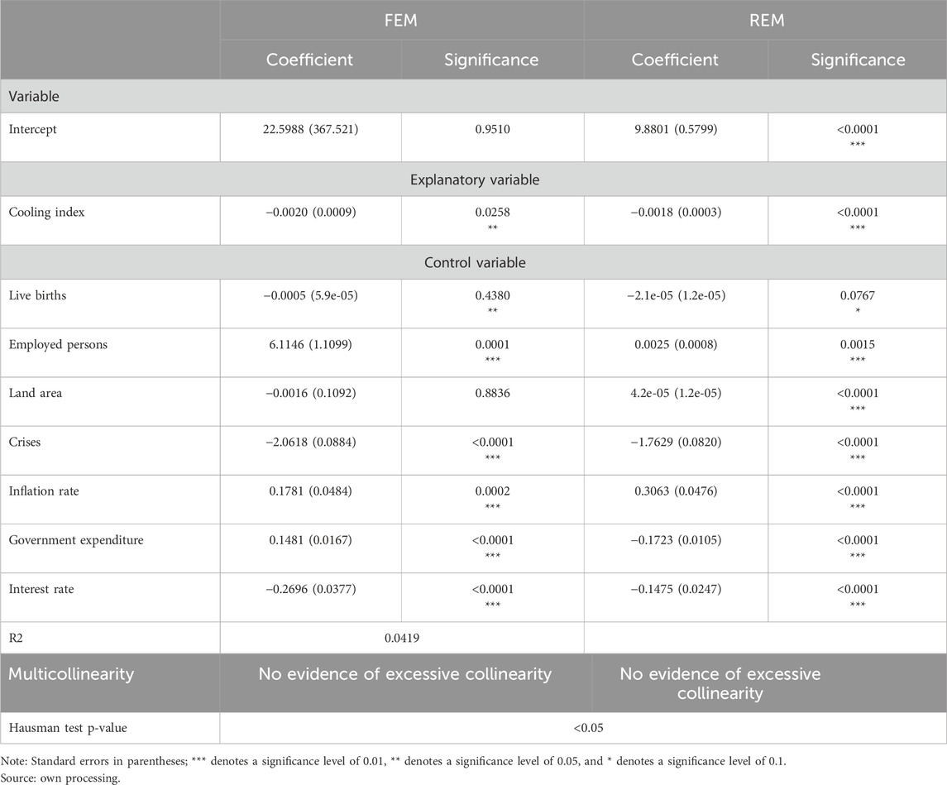Click the Hausman test result <0.05

[588, 728]
